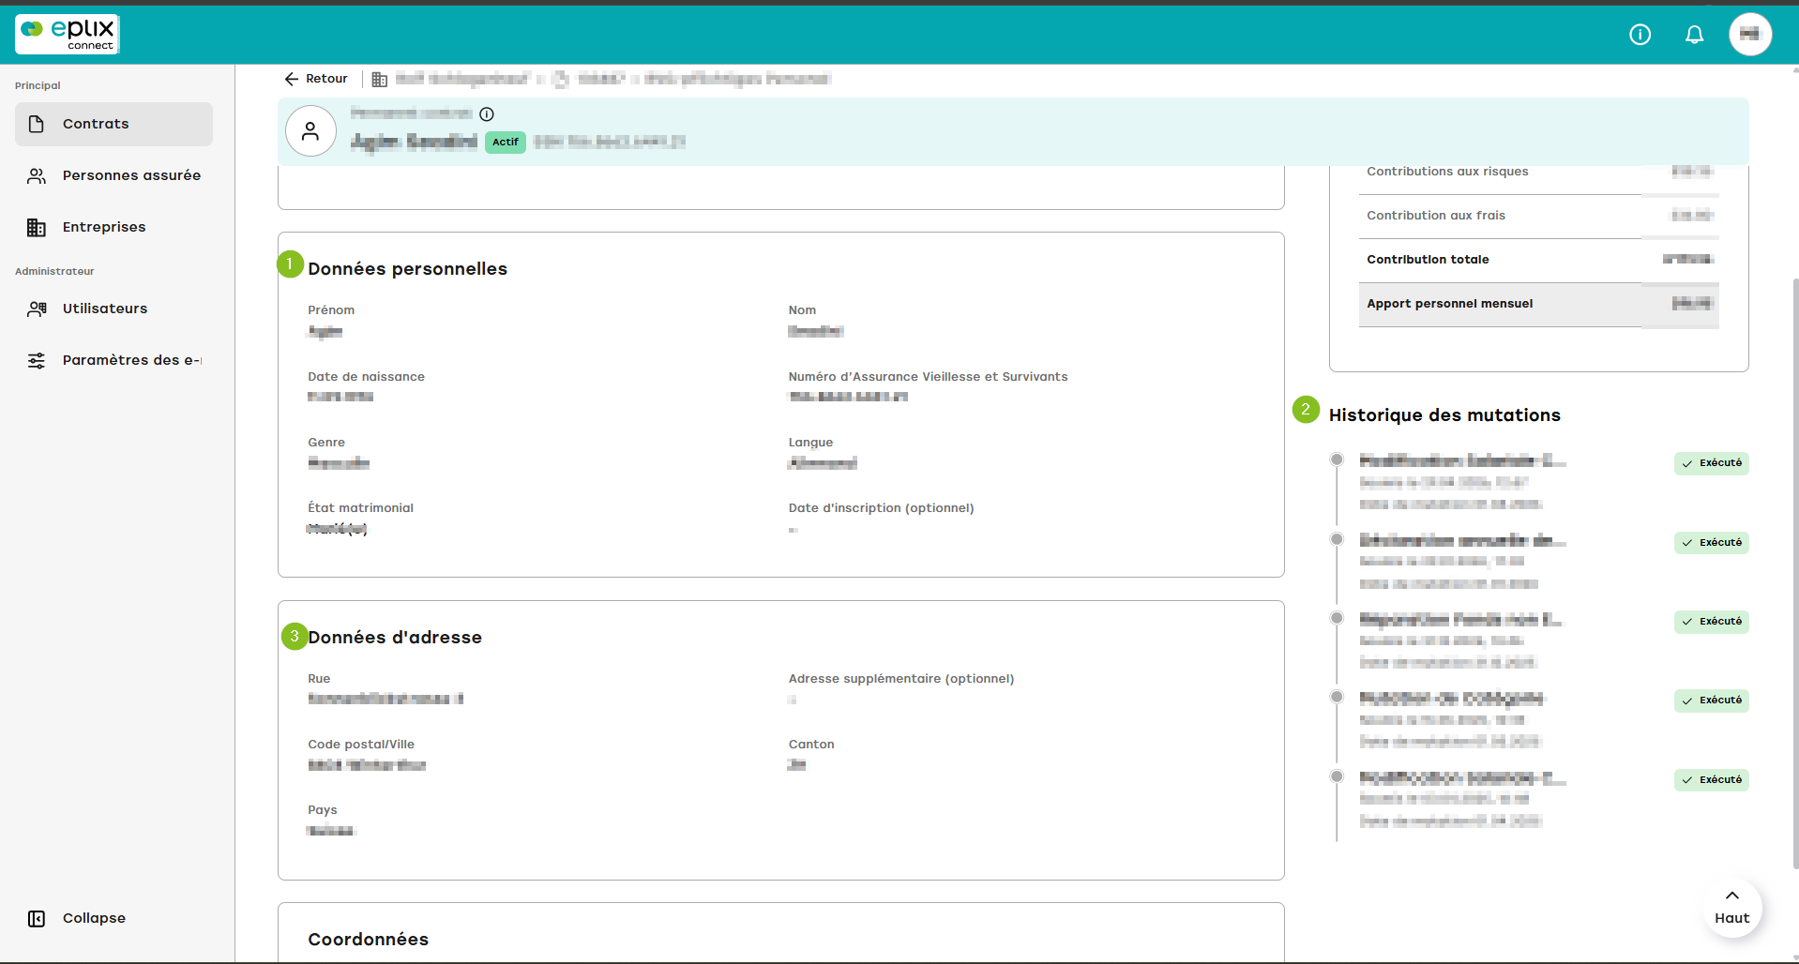Screen dimensions: 1799x964
Task: Click the Prénom field label
Action: click(x=331, y=310)
